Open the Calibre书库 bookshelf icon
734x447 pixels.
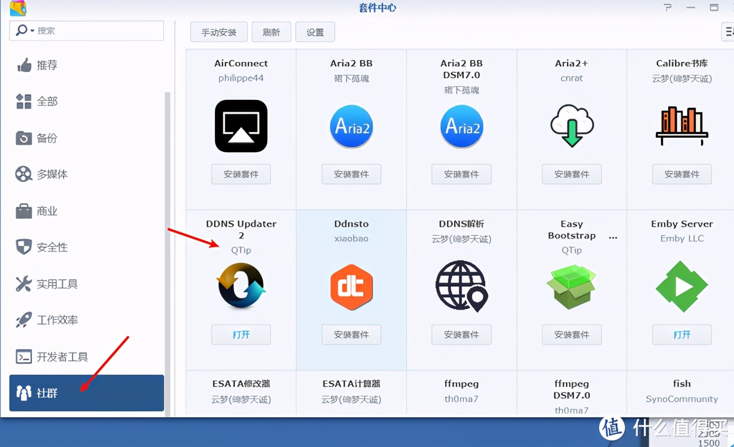682,126
